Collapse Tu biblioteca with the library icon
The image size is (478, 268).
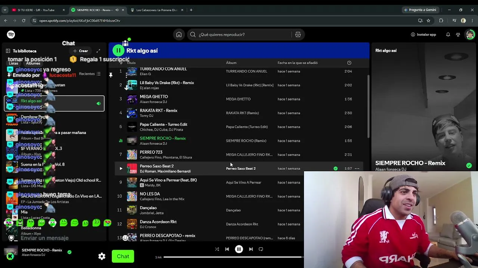point(8,51)
